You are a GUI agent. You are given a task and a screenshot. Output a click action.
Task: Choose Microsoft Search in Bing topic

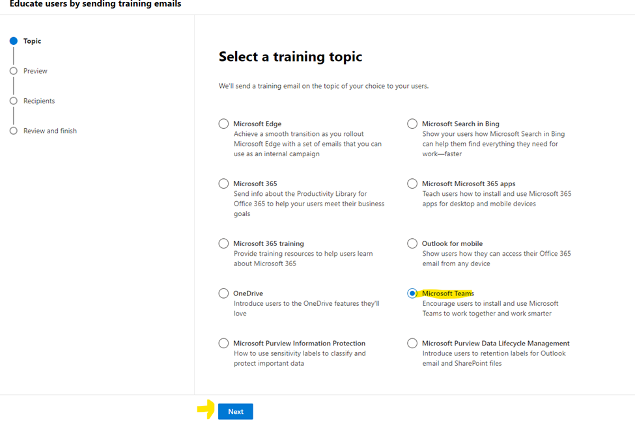point(412,124)
